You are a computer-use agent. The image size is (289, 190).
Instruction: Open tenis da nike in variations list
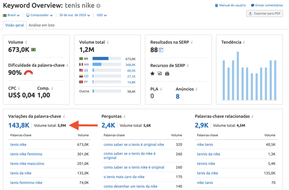pos(21,173)
